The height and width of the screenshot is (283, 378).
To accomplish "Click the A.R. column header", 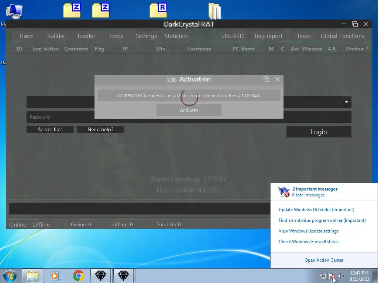I will [332, 49].
